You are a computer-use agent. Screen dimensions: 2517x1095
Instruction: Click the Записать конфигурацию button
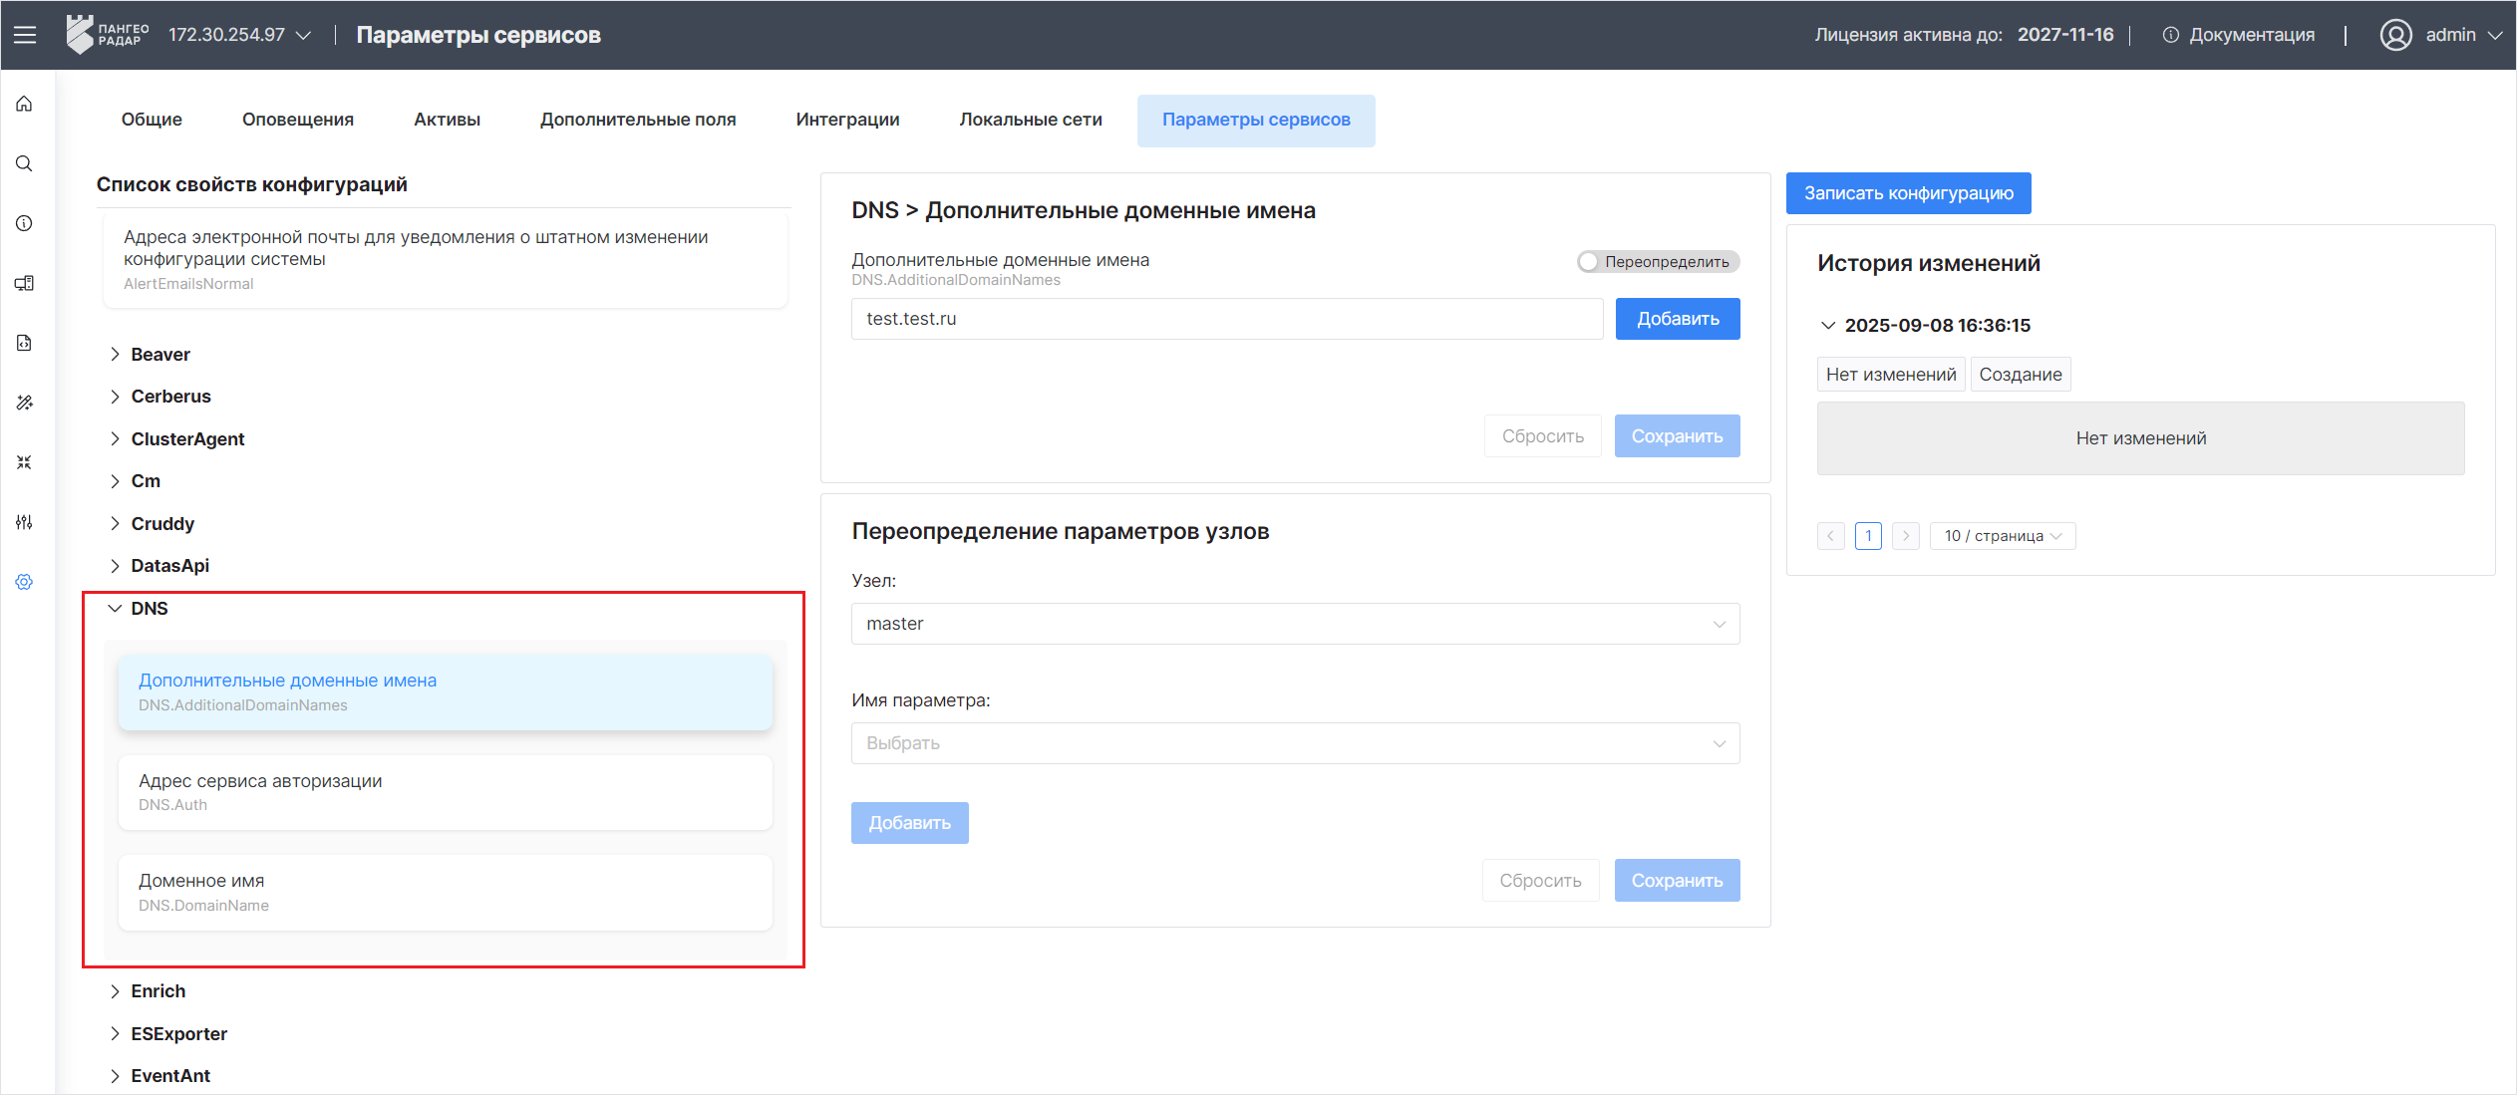tap(1908, 193)
